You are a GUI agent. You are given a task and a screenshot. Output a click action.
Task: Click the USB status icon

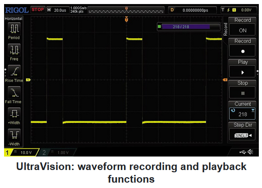point(243,152)
